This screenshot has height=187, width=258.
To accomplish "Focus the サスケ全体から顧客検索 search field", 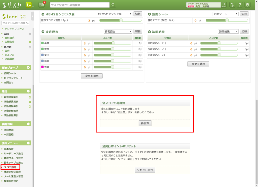I will point(80,5).
